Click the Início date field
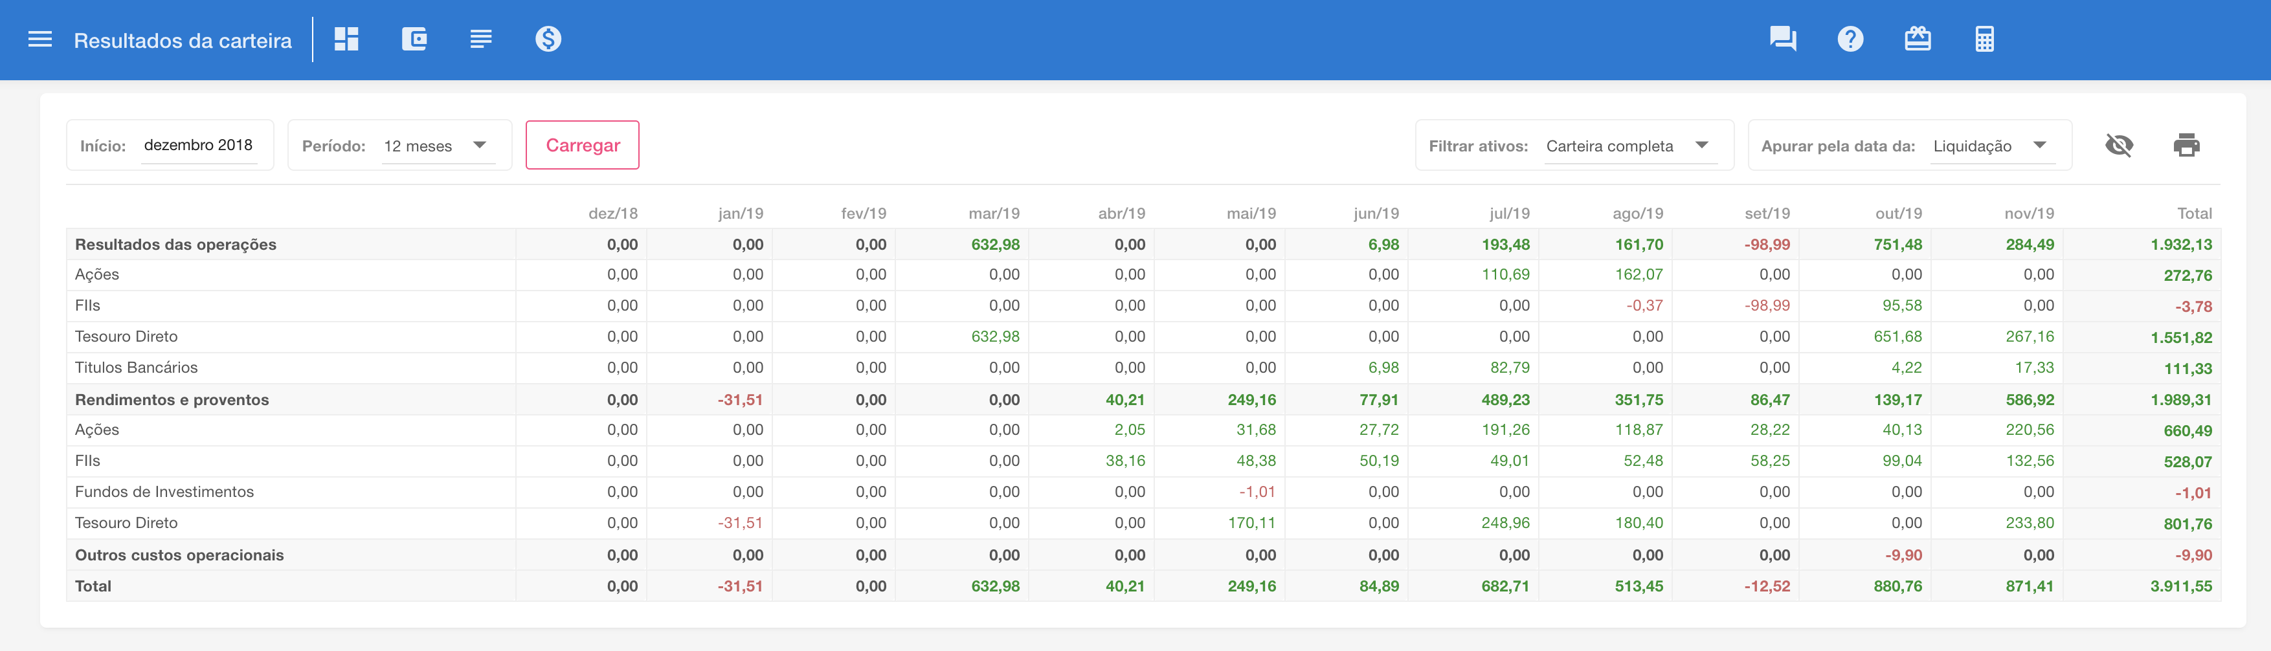This screenshot has height=651, width=2271. (x=198, y=146)
